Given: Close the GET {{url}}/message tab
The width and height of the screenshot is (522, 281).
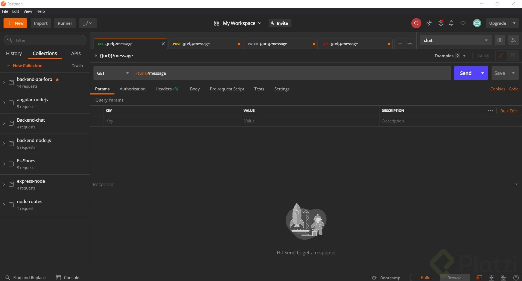Looking at the screenshot, I should pyautogui.click(x=163, y=44).
